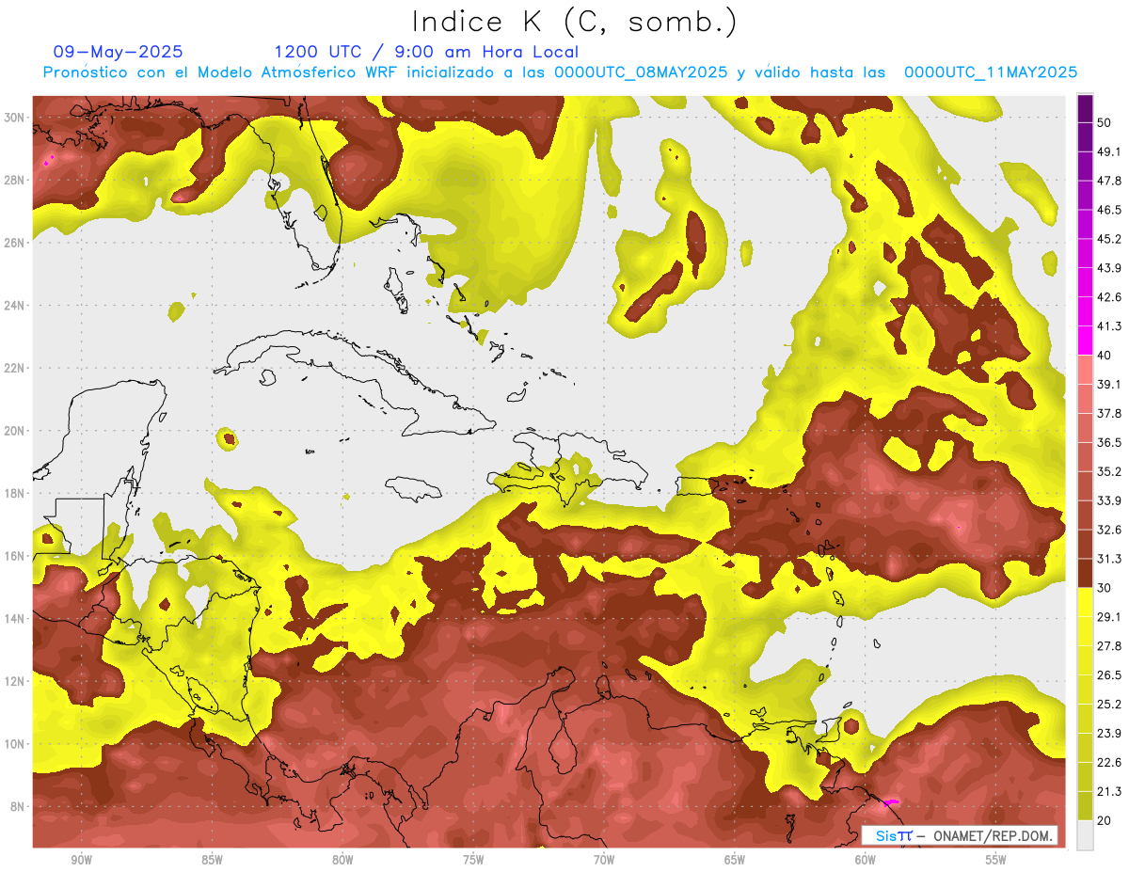Click the color bar value 21.3

click(1110, 791)
